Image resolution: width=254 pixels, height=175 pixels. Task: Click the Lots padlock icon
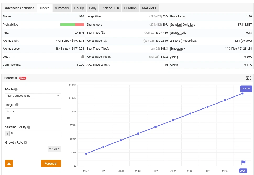click(82, 57)
